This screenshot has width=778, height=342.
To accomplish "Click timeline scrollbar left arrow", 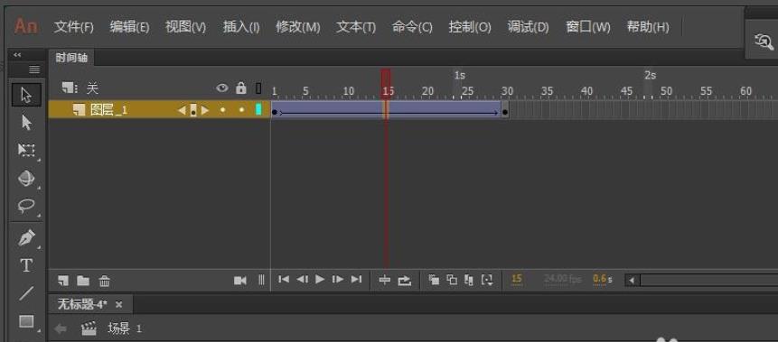I will pyautogui.click(x=632, y=281).
